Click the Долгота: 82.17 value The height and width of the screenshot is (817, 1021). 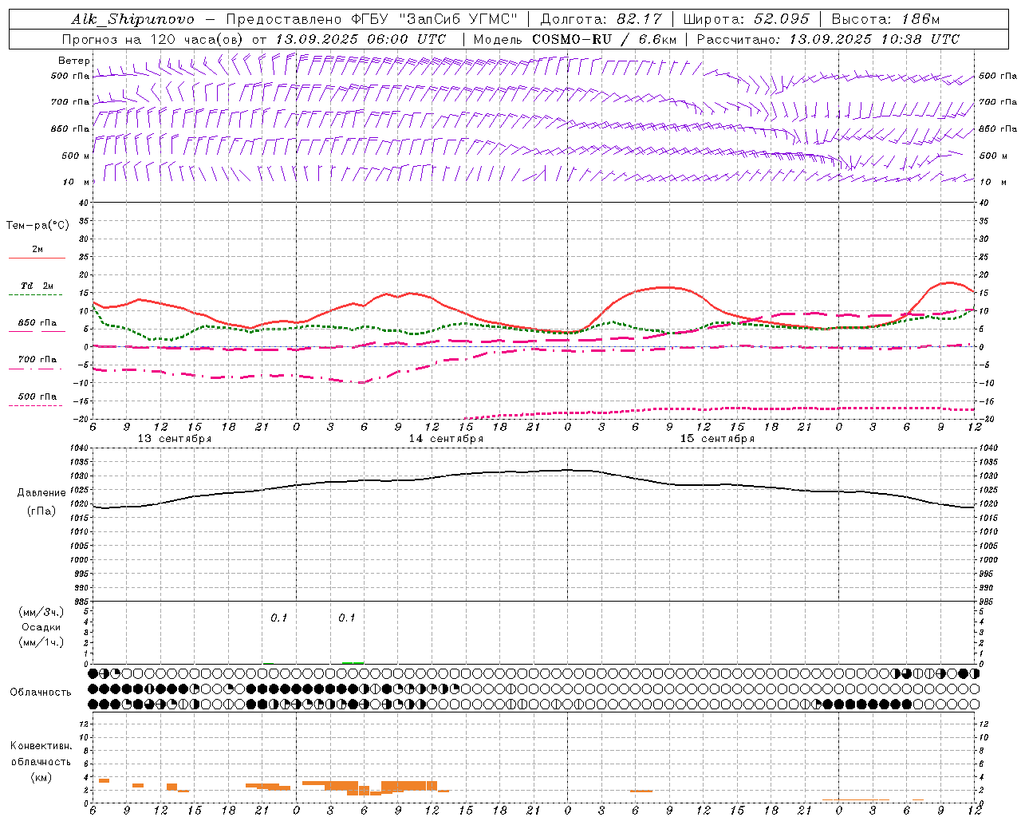click(601, 19)
